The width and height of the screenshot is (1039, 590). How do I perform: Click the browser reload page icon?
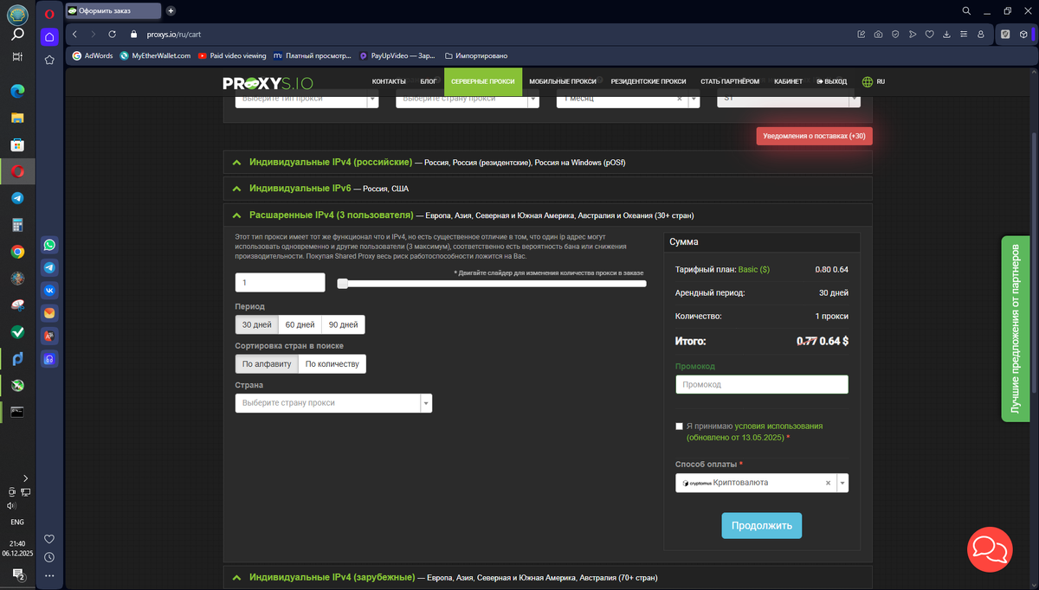click(112, 35)
